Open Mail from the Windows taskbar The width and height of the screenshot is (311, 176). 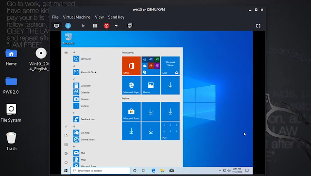point(172,171)
